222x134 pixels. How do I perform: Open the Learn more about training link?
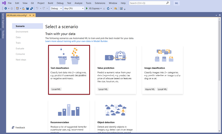tap(77, 41)
